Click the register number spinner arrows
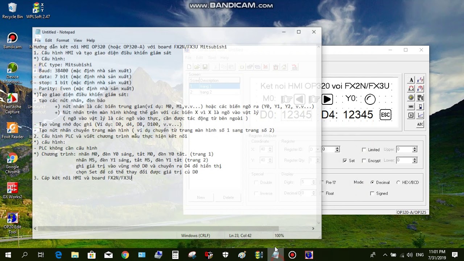 pyautogui.click(x=337, y=149)
